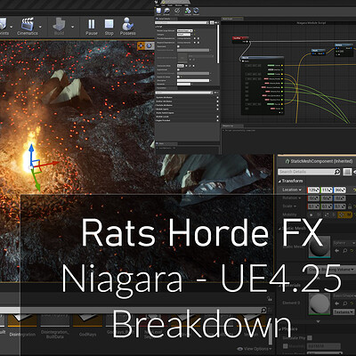Select the translate gizmo mode icon in viewport
This screenshot has height=356, width=356.
141,45
